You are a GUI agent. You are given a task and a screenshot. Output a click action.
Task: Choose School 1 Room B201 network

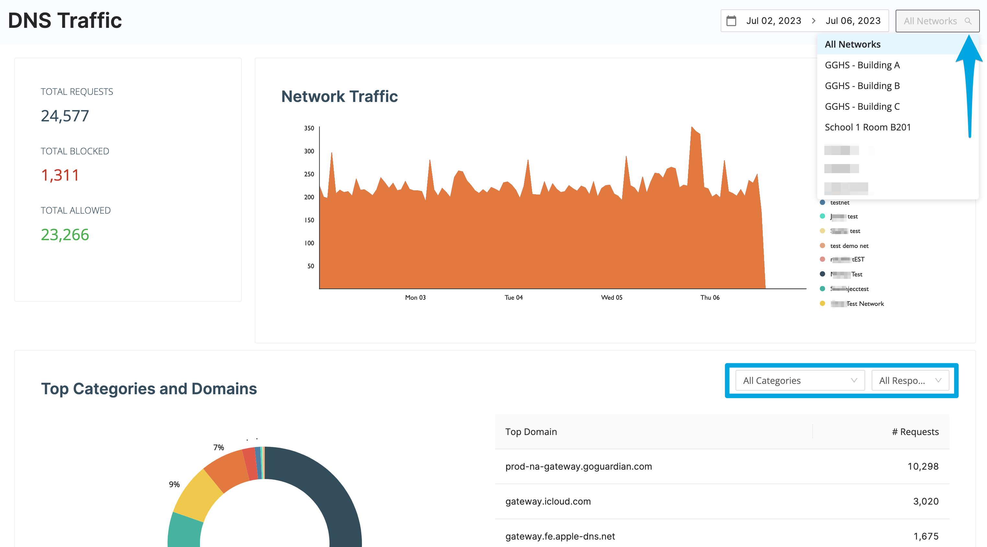(x=898, y=127)
